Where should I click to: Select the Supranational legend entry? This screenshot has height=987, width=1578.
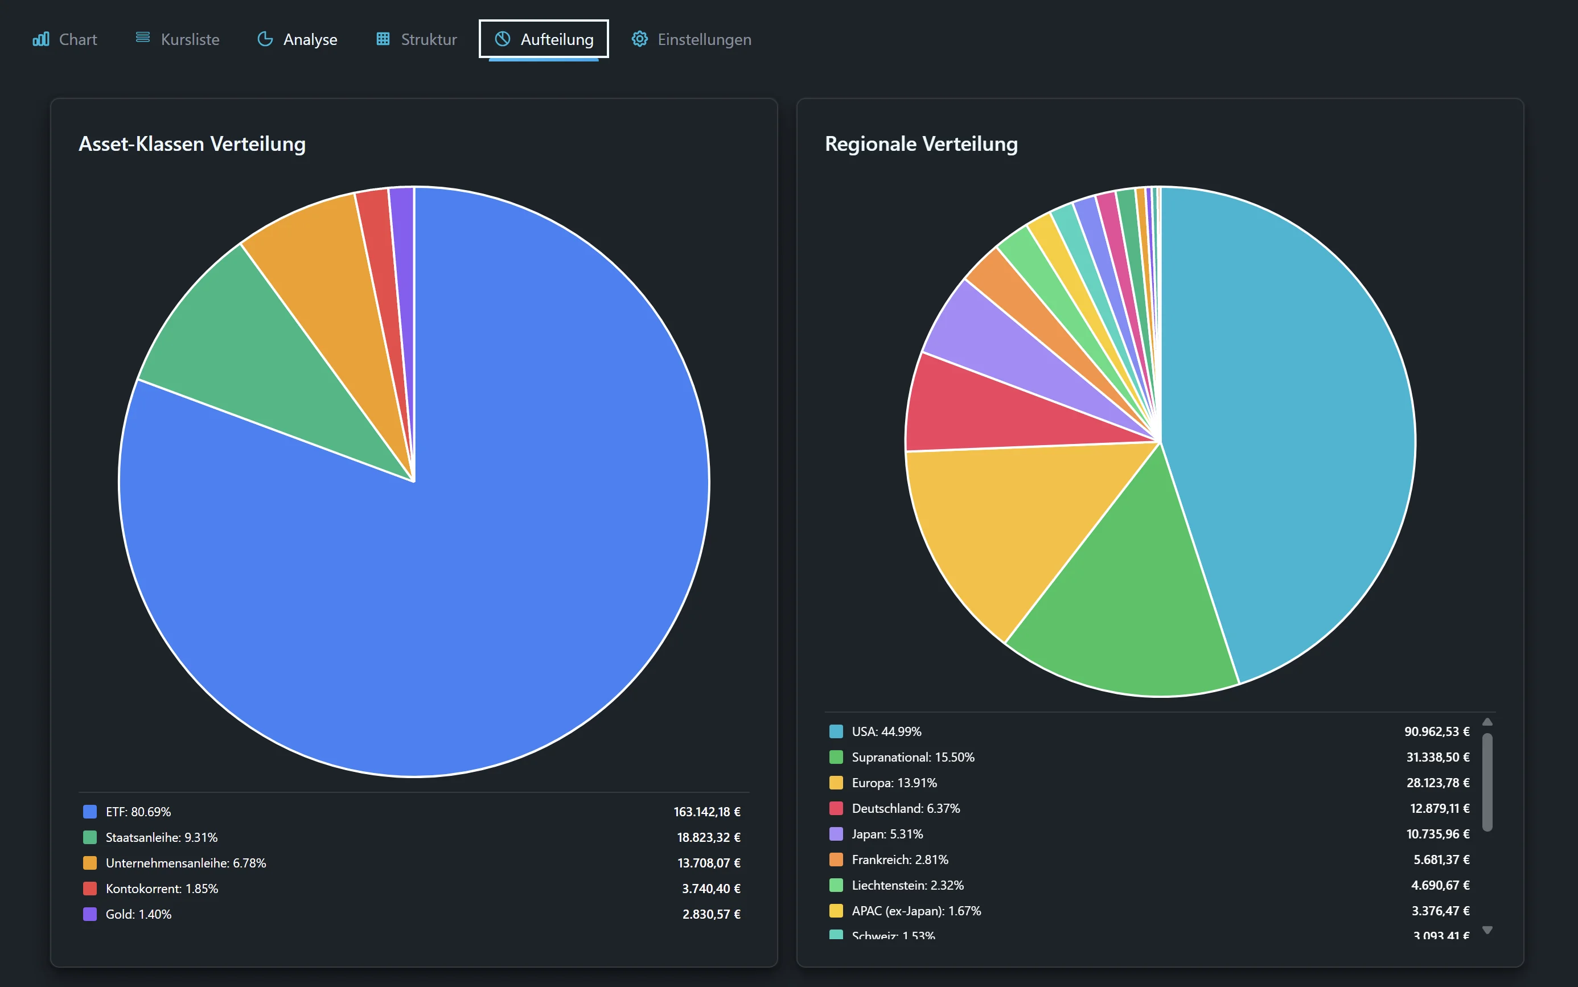(912, 756)
